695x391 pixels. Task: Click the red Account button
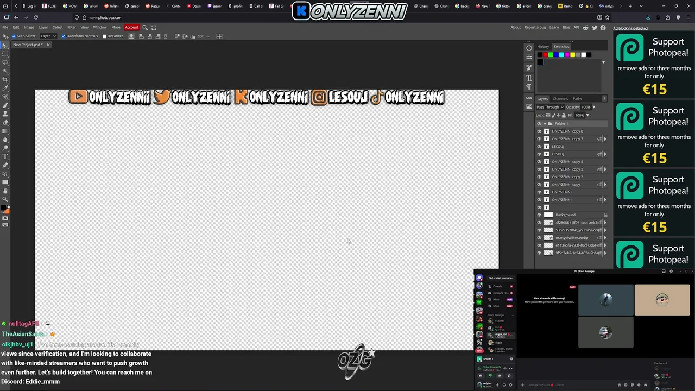[x=132, y=27]
